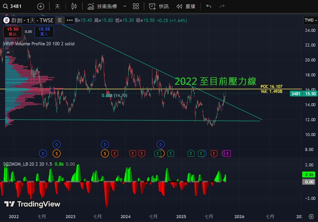
Task: Select the VRVP Volume Profile indicator label
Action: coord(39,44)
